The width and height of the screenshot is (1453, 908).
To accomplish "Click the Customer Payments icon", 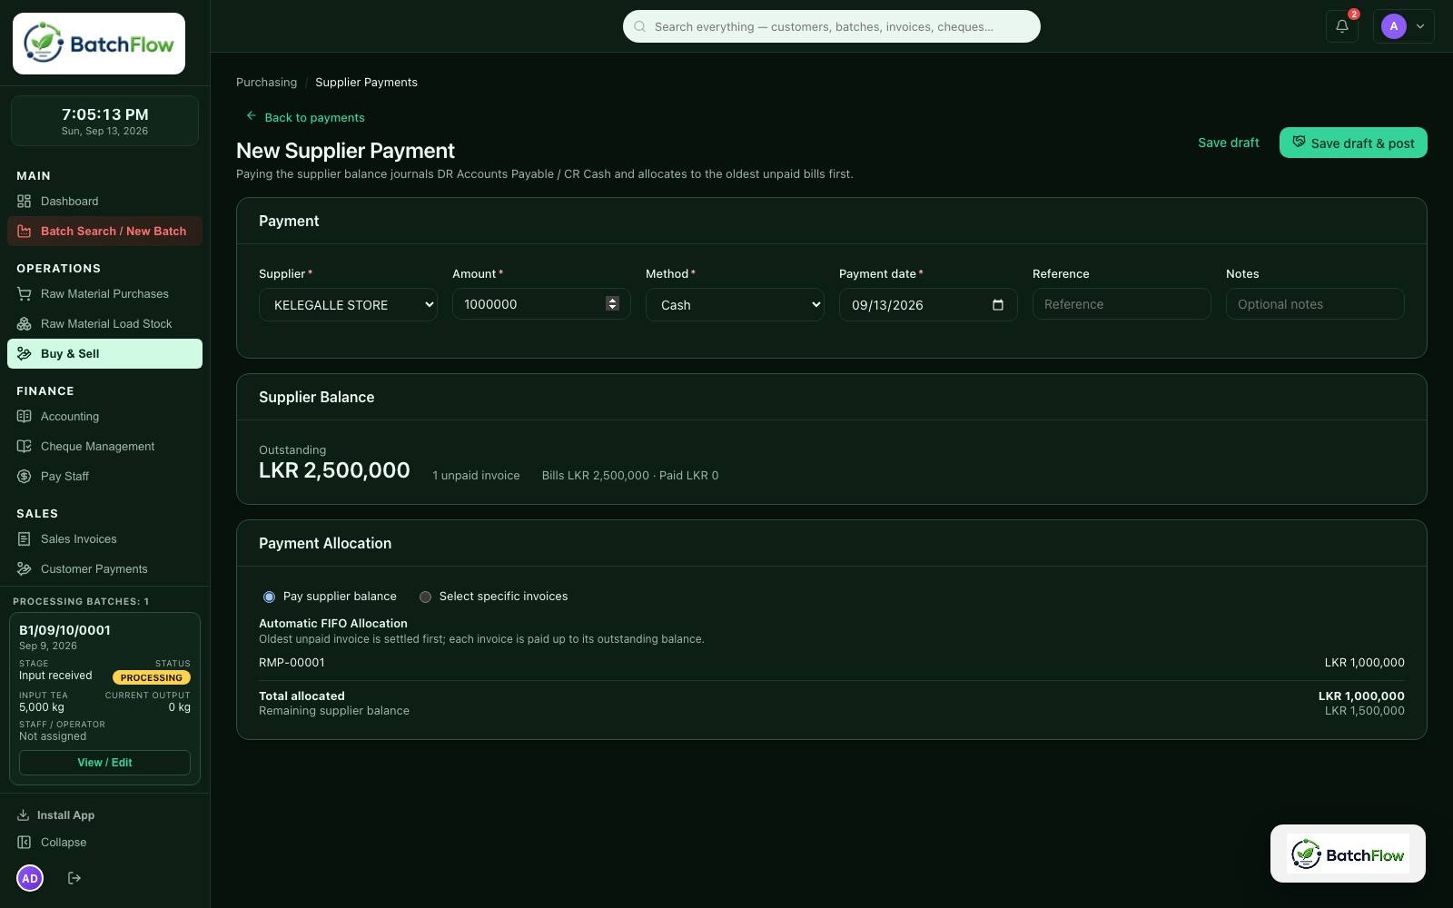I will (x=25, y=568).
